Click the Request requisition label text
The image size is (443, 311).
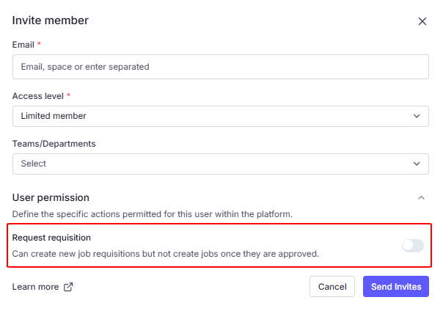pos(51,238)
